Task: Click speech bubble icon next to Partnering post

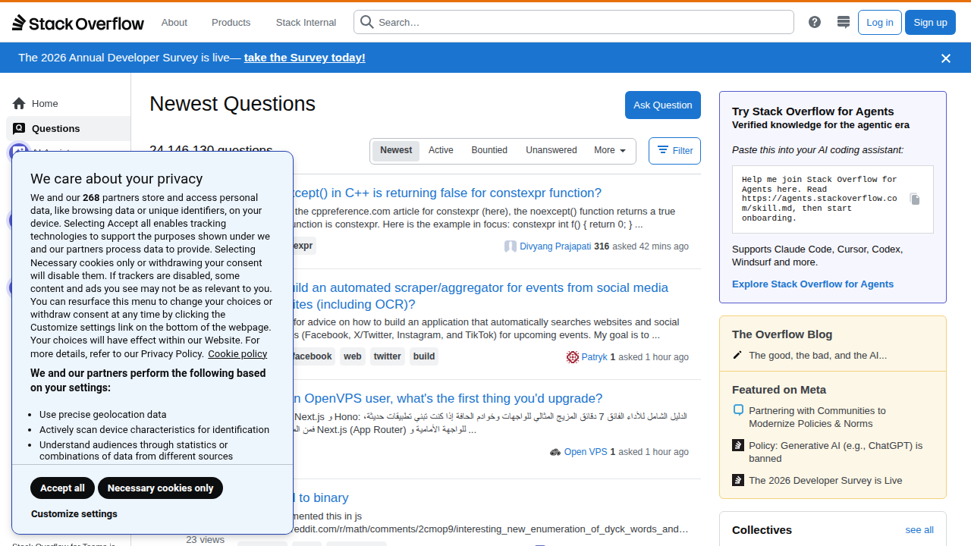Action: coord(738,410)
